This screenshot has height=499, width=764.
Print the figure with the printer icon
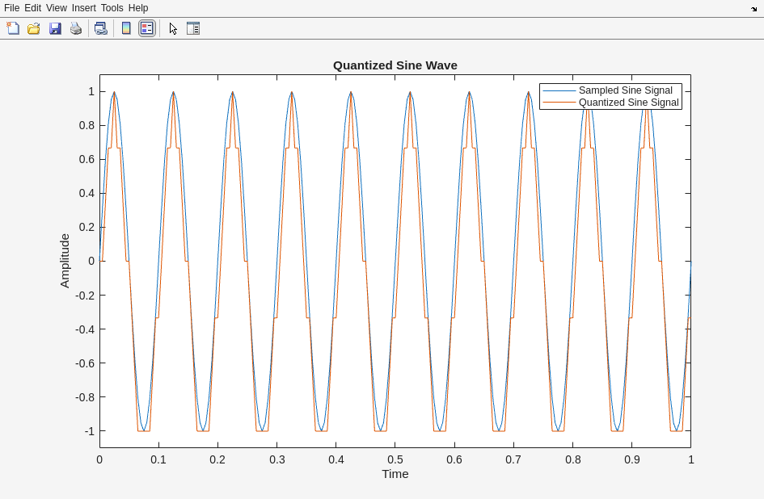76,28
